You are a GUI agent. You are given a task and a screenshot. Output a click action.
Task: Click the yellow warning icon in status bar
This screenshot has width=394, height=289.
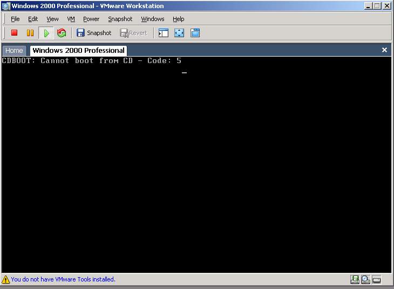click(5, 279)
